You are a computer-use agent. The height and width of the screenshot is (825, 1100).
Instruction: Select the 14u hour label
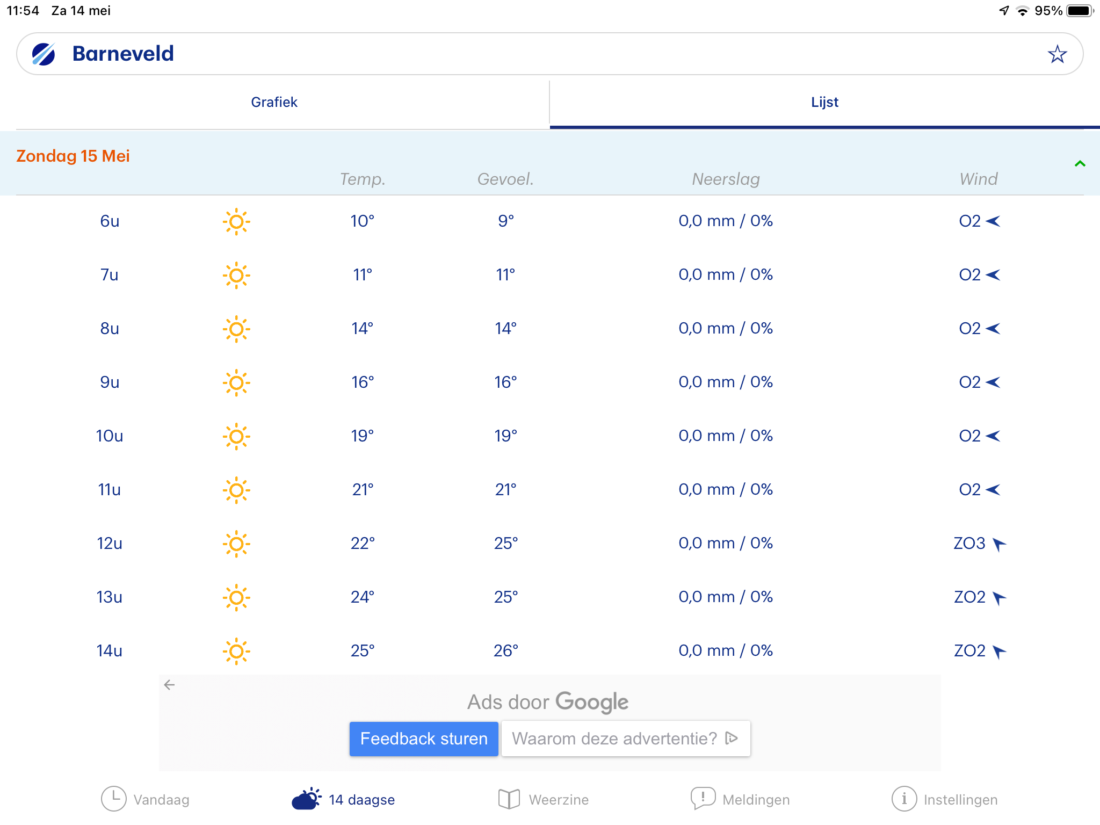click(x=110, y=650)
